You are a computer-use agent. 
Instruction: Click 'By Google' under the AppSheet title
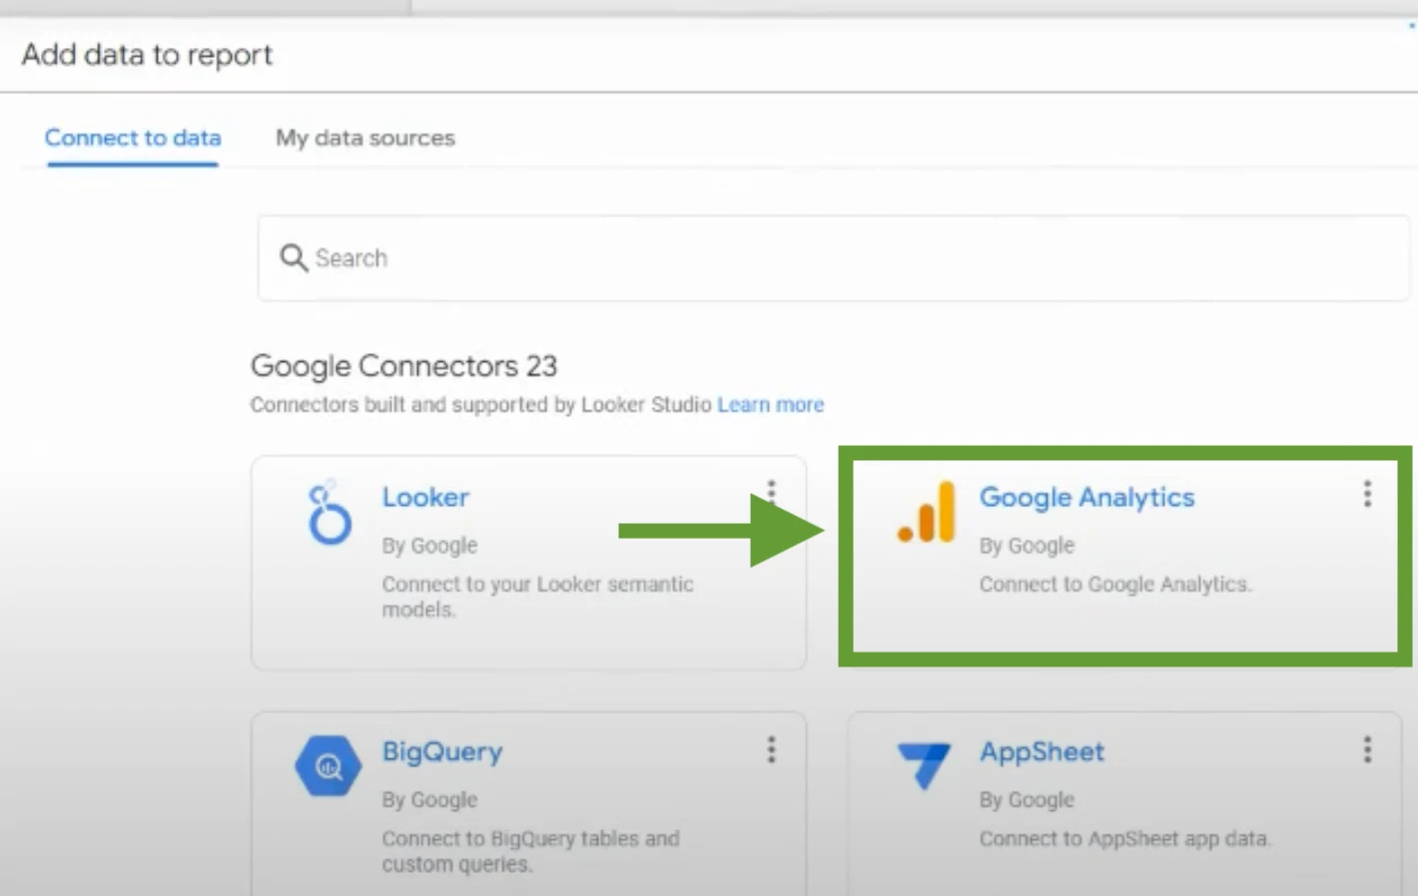(x=1027, y=800)
